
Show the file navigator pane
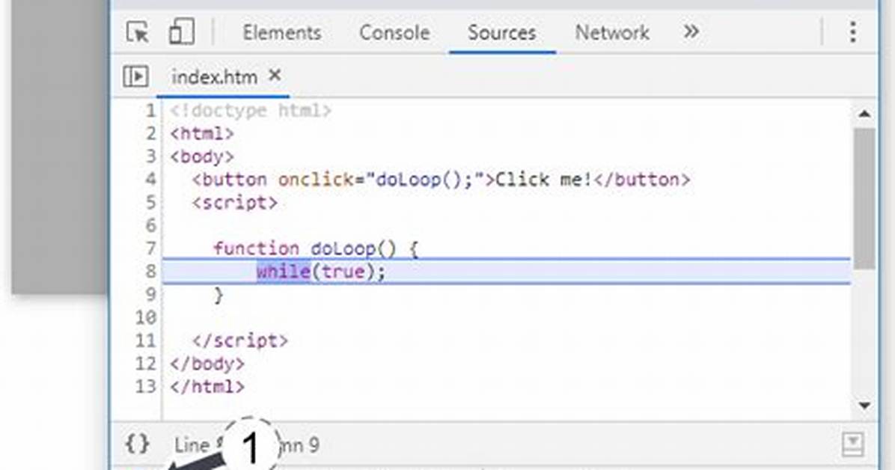[136, 76]
